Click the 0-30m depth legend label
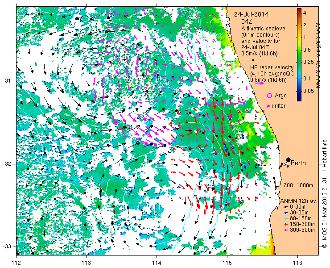Image resolution: width=330 pixels, height=268 pixels. click(x=297, y=207)
